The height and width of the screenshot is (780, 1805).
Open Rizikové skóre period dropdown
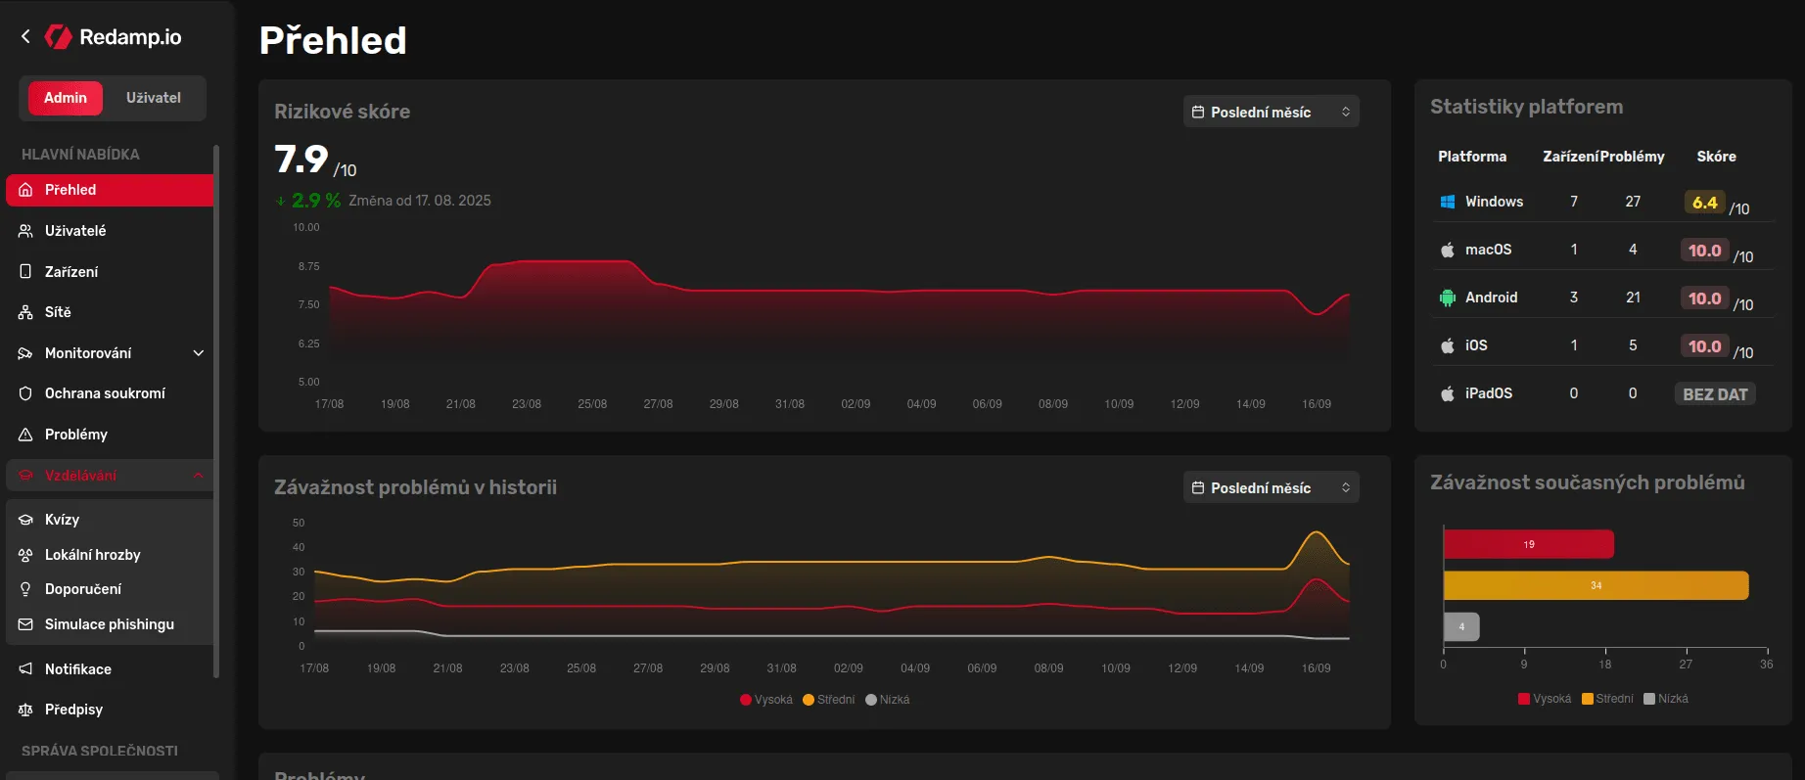1270,112
